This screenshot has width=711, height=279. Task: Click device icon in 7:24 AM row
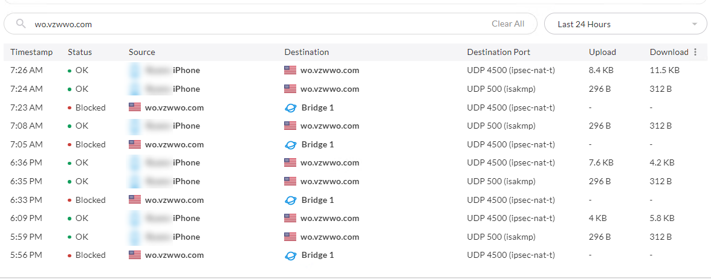[135, 89]
